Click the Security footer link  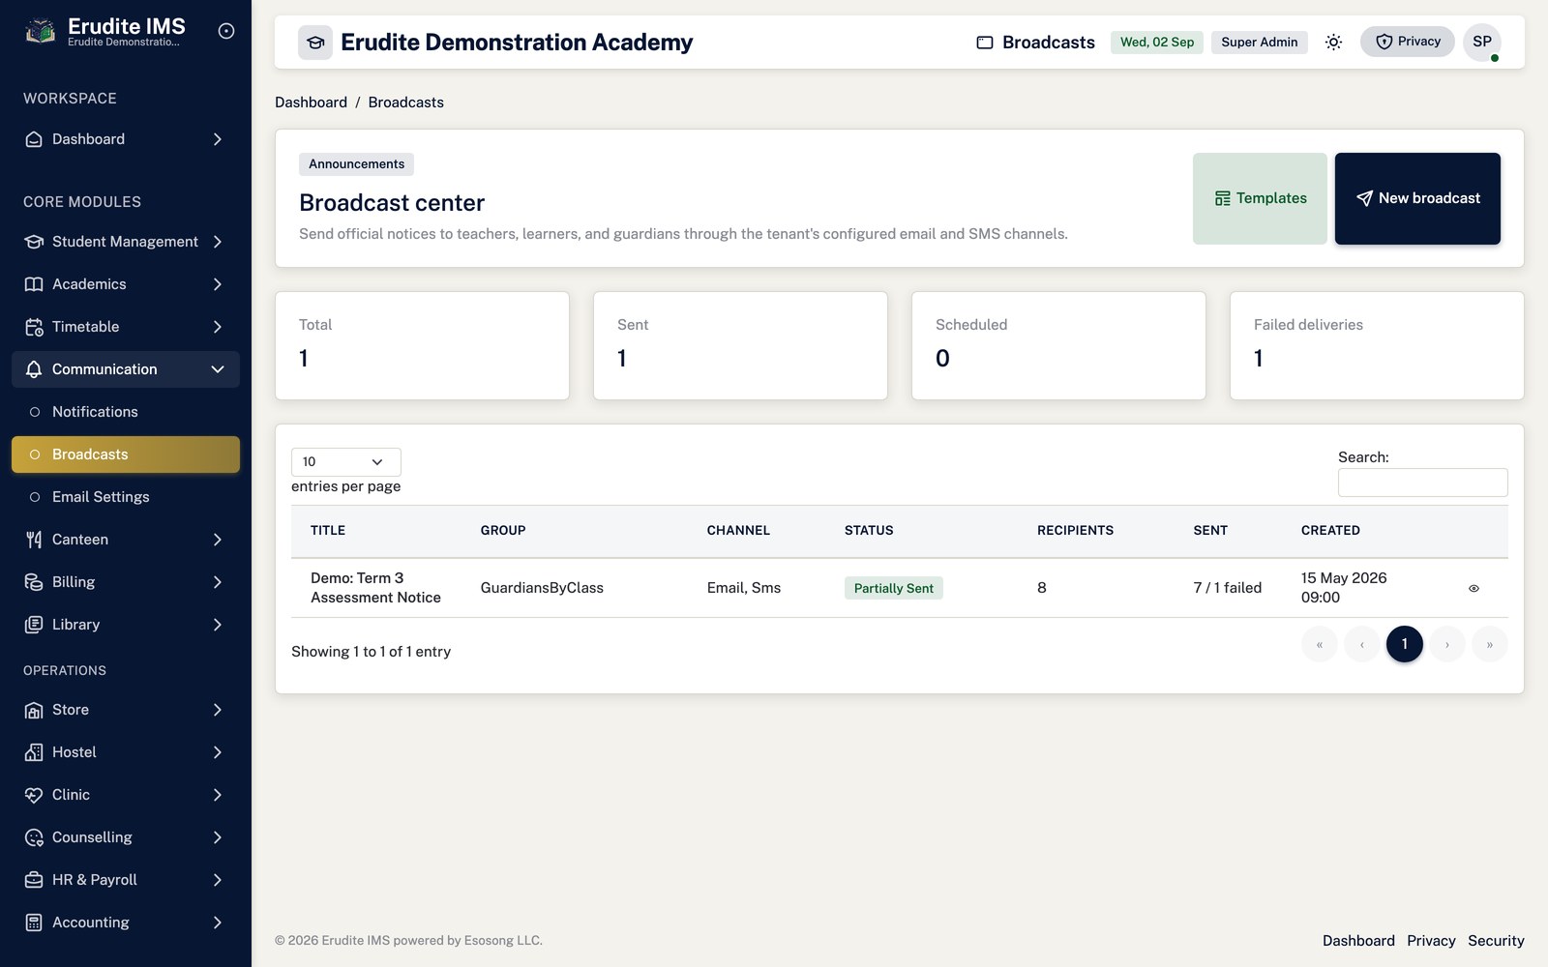(x=1496, y=941)
